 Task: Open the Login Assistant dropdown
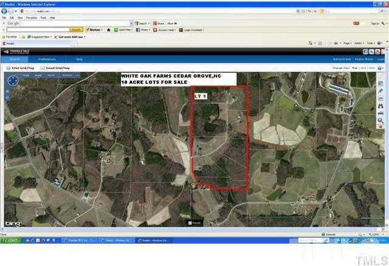click(191, 30)
